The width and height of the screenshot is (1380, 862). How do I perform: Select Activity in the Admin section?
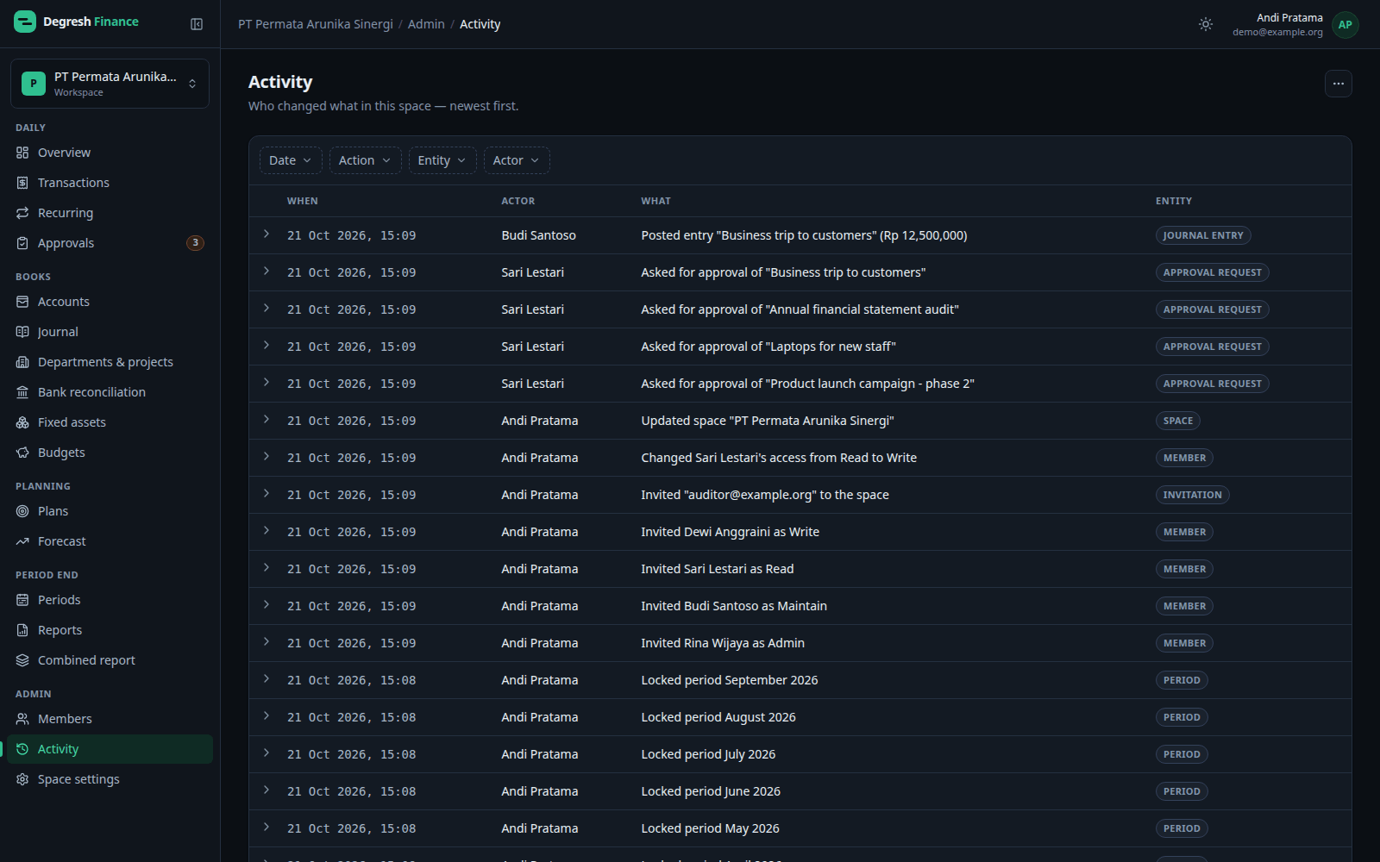click(110, 749)
